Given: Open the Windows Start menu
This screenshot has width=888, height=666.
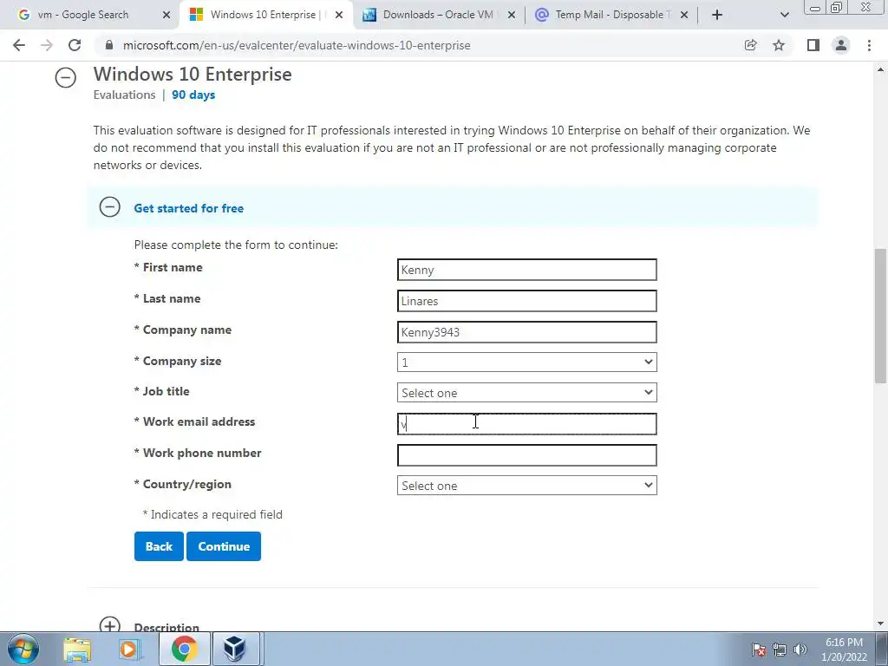Looking at the screenshot, I should coord(23,649).
